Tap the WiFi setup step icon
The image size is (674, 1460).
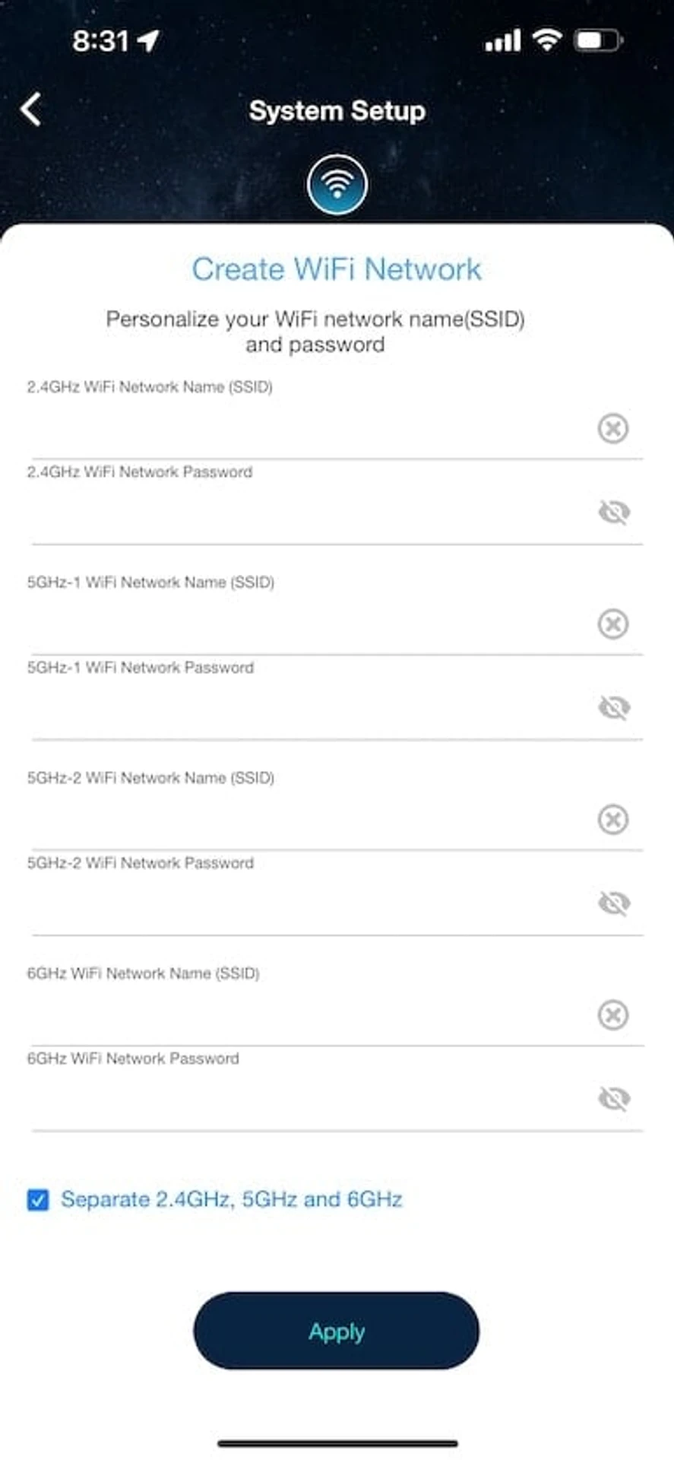pos(337,185)
